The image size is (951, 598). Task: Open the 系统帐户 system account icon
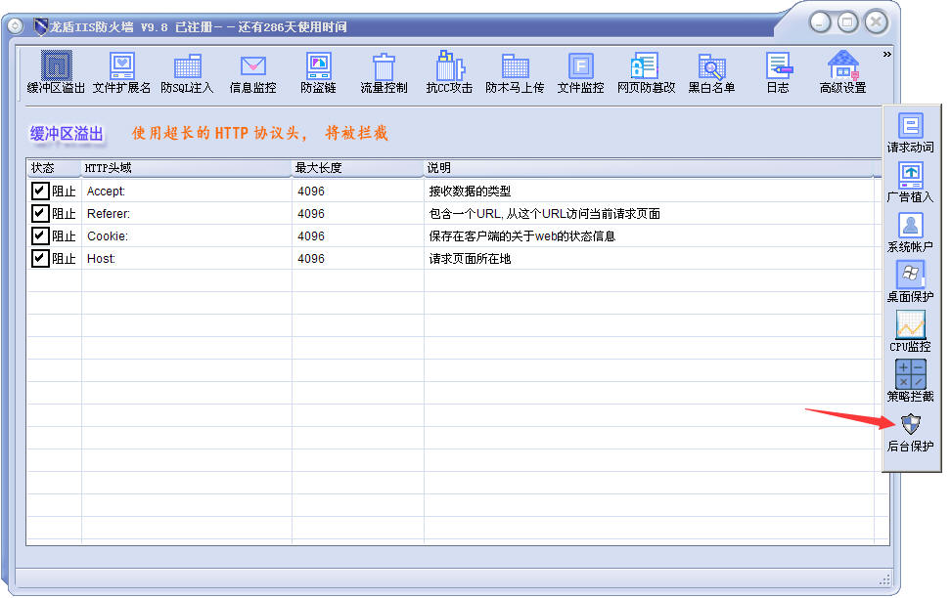[910, 232]
